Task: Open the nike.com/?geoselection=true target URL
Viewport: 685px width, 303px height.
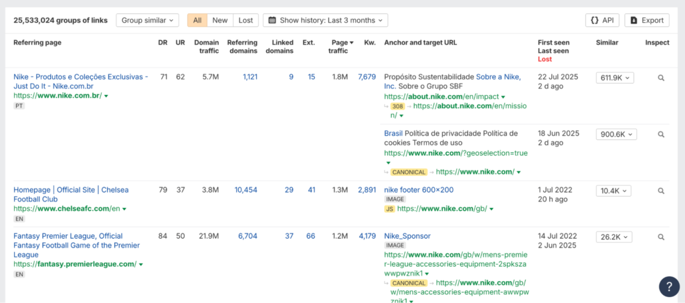Action: point(456,153)
